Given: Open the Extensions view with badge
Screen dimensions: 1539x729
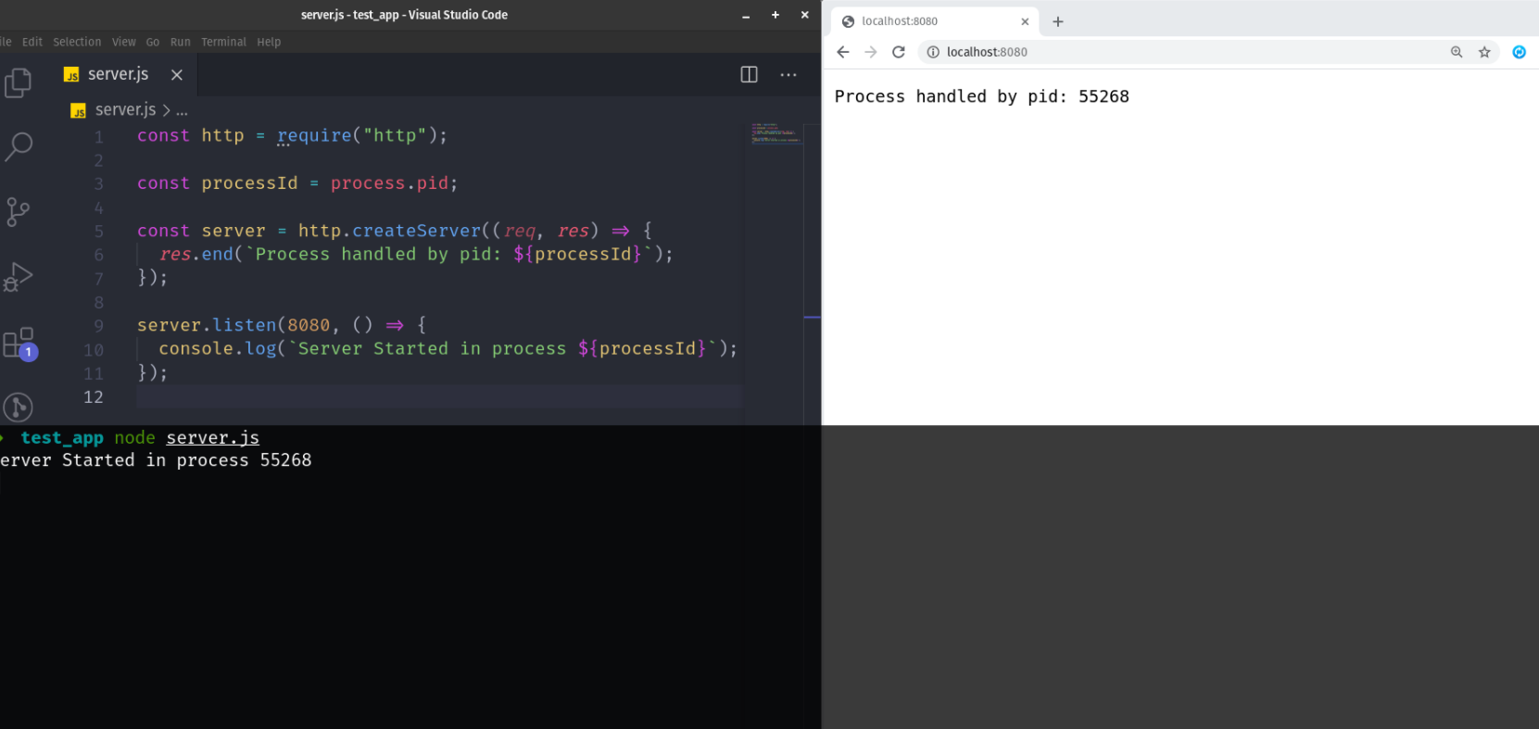Looking at the screenshot, I should 19,343.
